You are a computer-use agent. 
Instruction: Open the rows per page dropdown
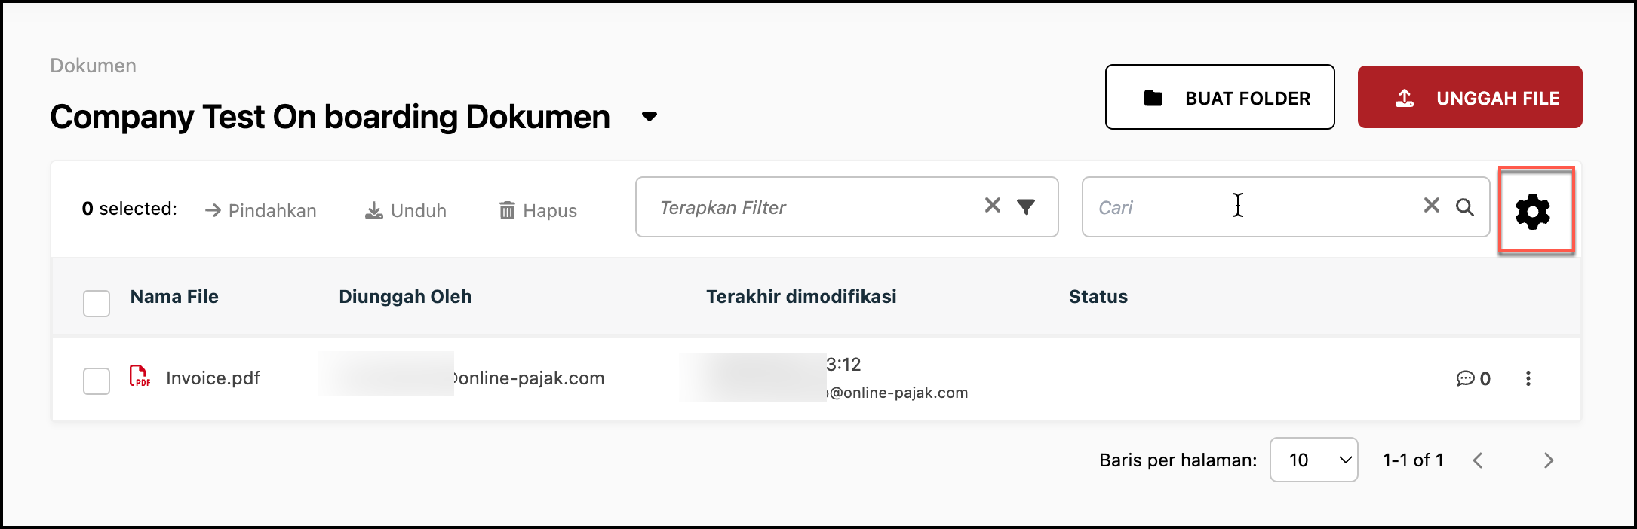(1313, 460)
